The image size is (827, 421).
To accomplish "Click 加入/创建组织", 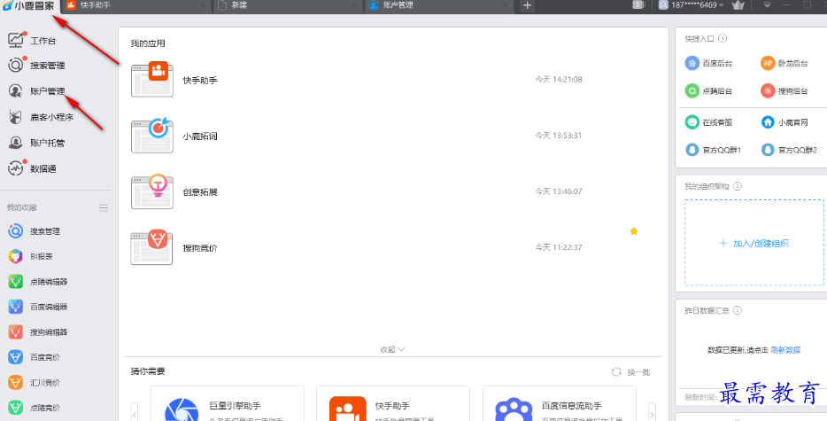I will [754, 243].
